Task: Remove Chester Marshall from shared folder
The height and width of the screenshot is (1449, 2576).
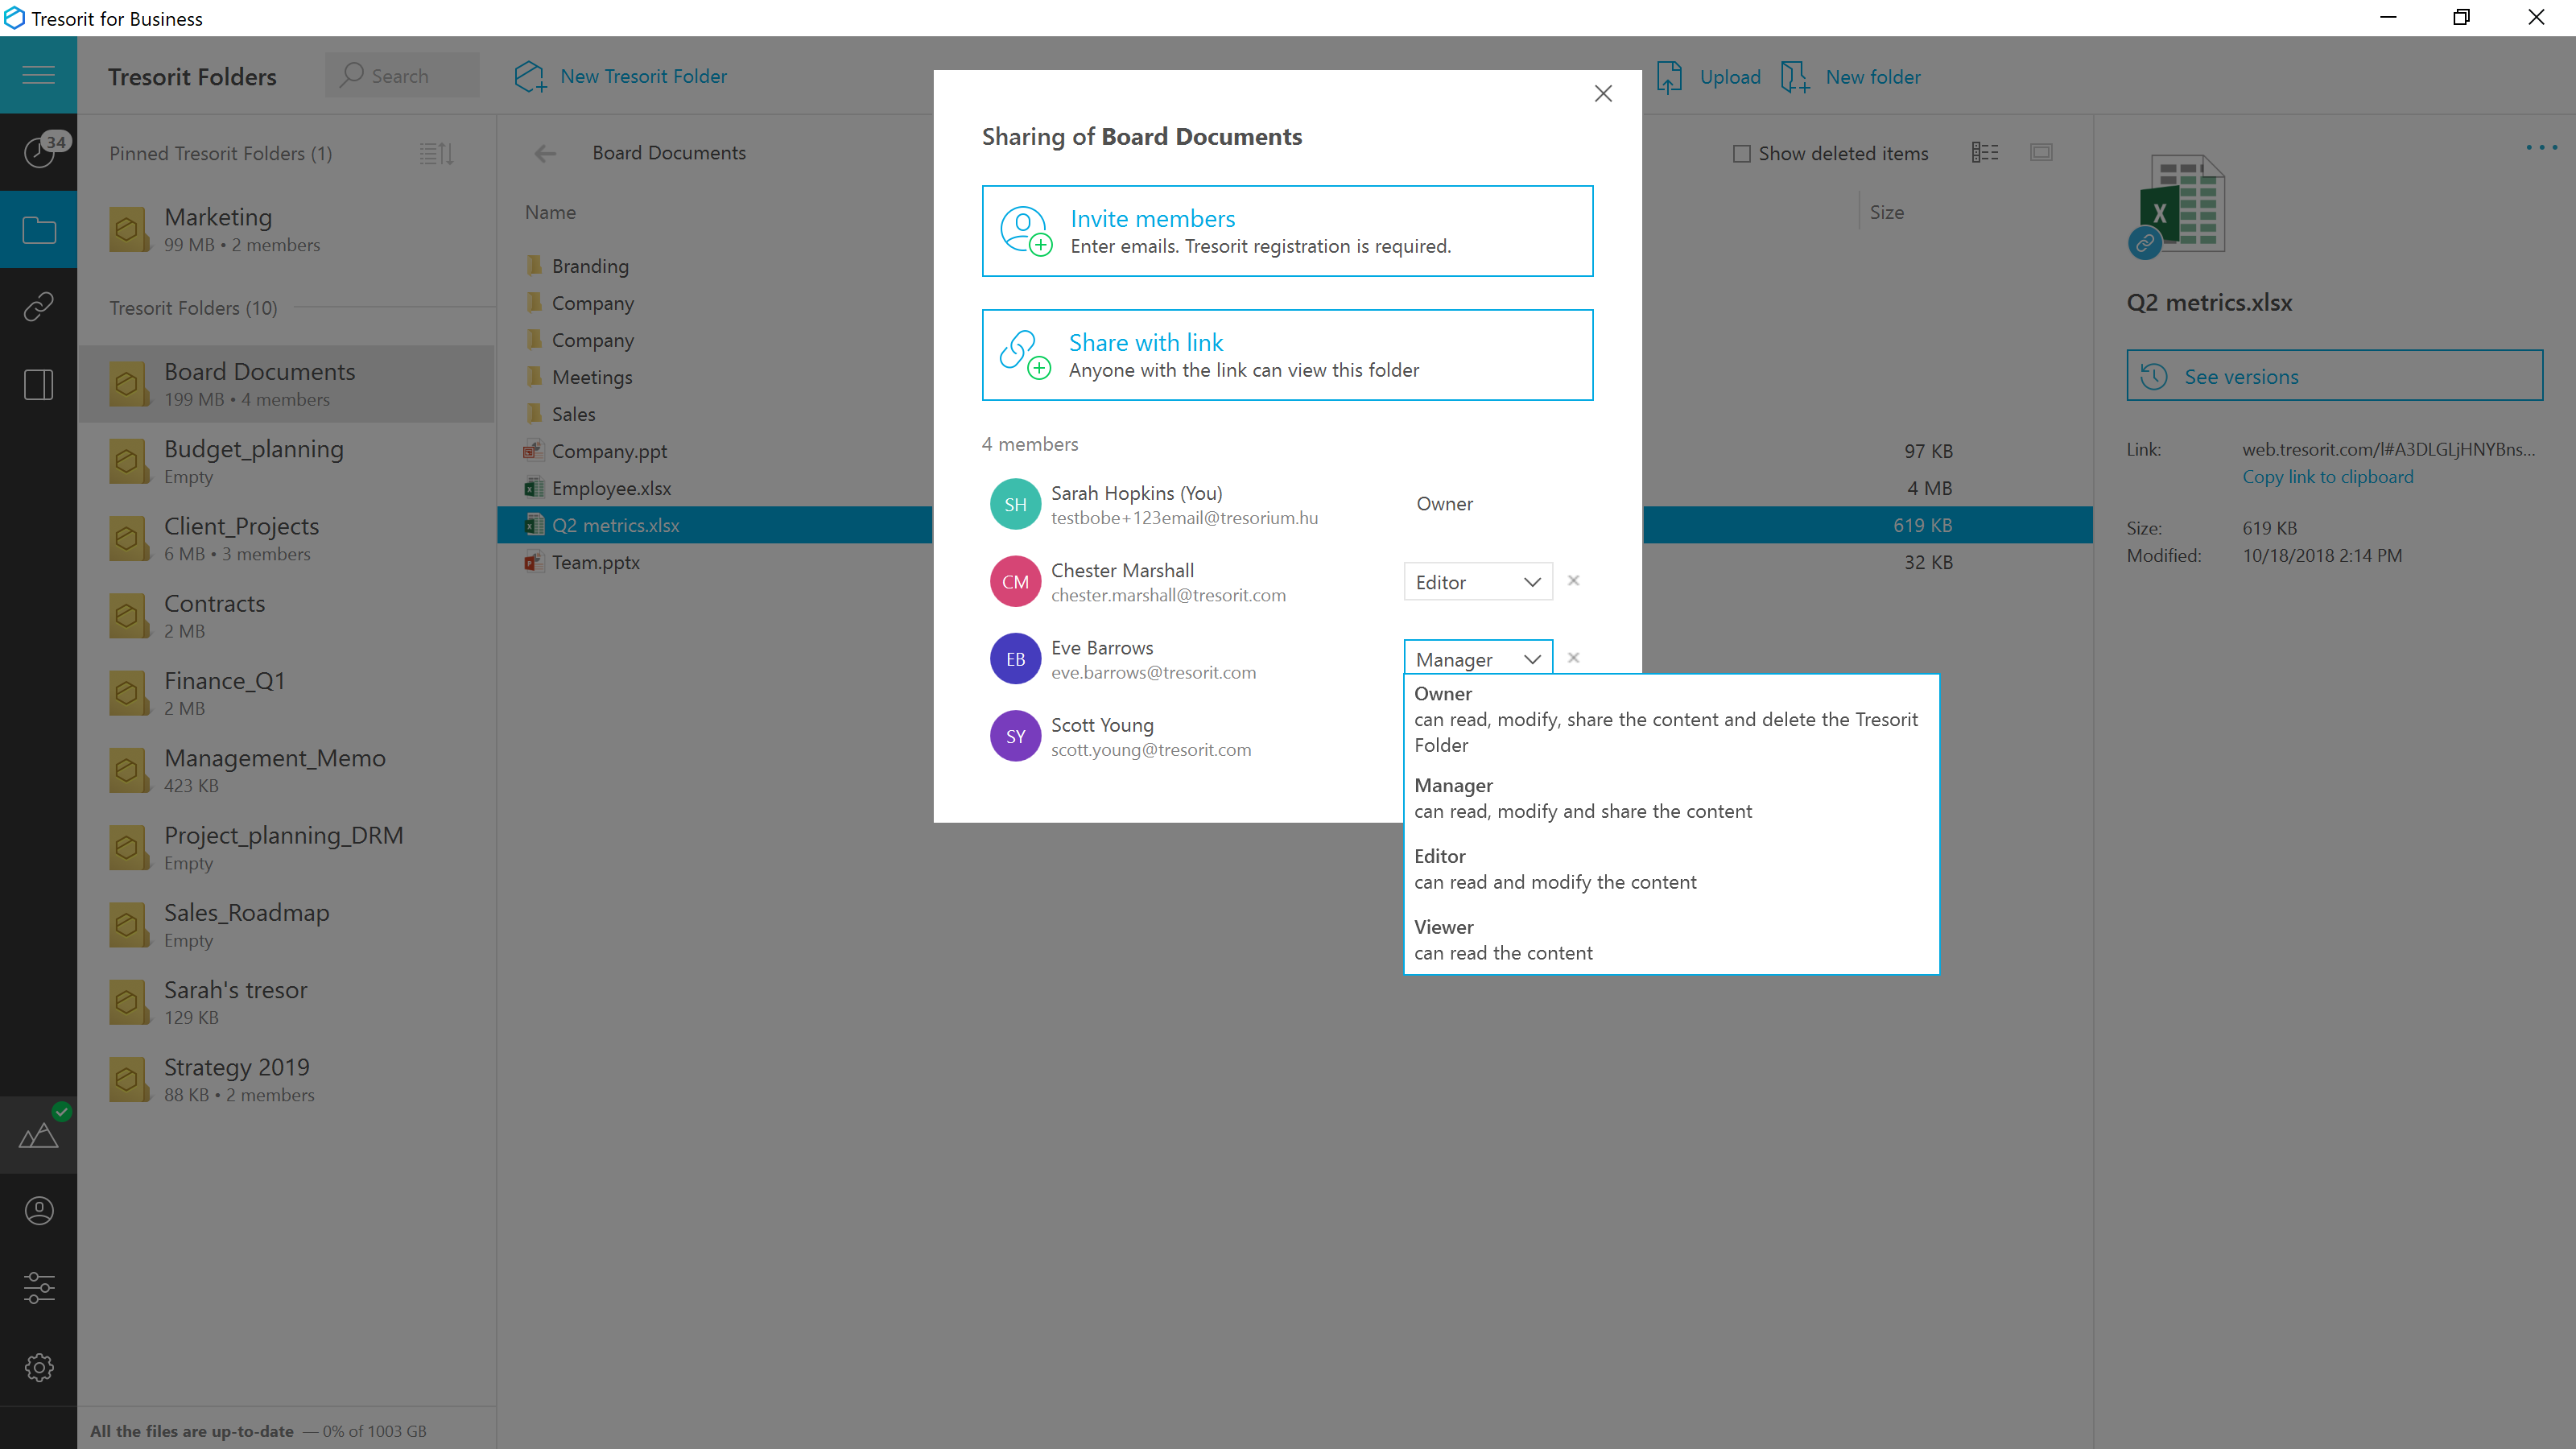Action: coord(1573,580)
